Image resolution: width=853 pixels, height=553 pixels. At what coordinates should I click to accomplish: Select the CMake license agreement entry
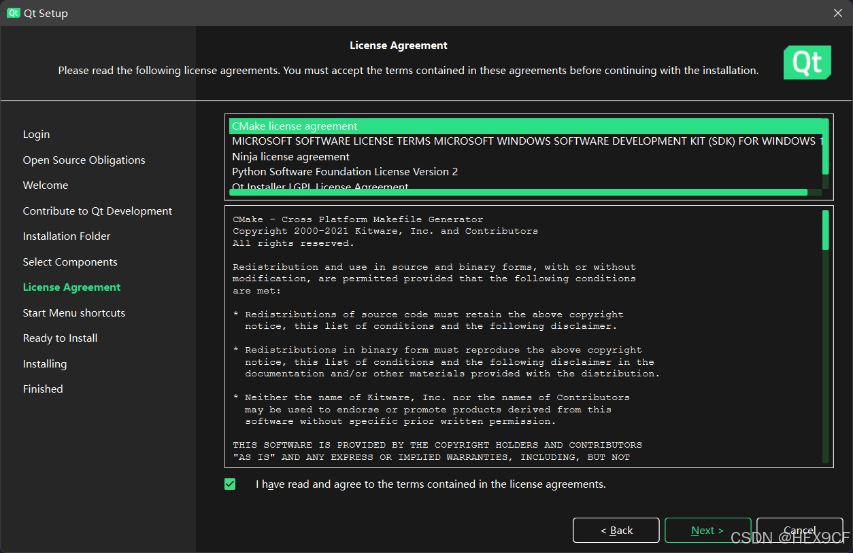[x=526, y=126]
